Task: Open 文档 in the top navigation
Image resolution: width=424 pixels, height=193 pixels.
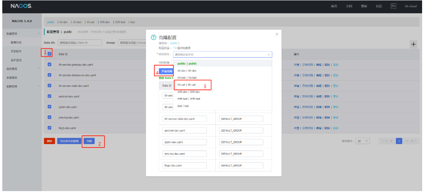Action: point(349,6)
